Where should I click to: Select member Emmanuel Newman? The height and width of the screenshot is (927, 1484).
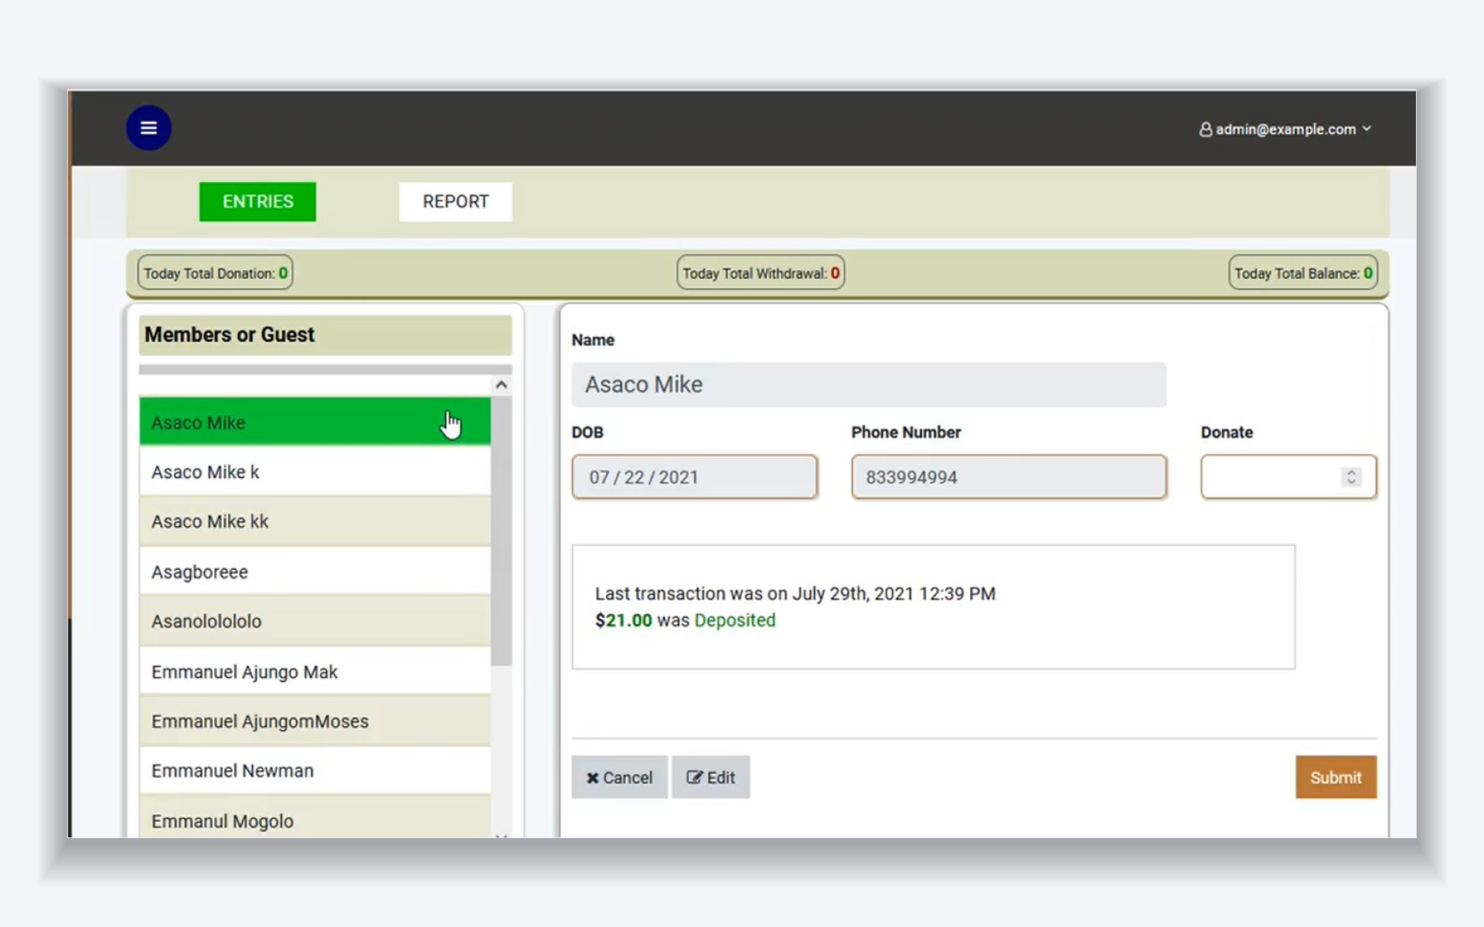[315, 770]
